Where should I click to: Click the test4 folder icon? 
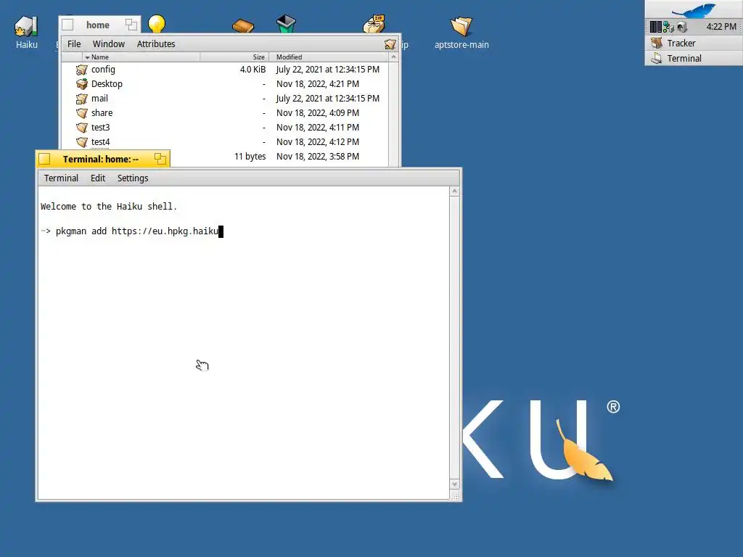(81, 142)
